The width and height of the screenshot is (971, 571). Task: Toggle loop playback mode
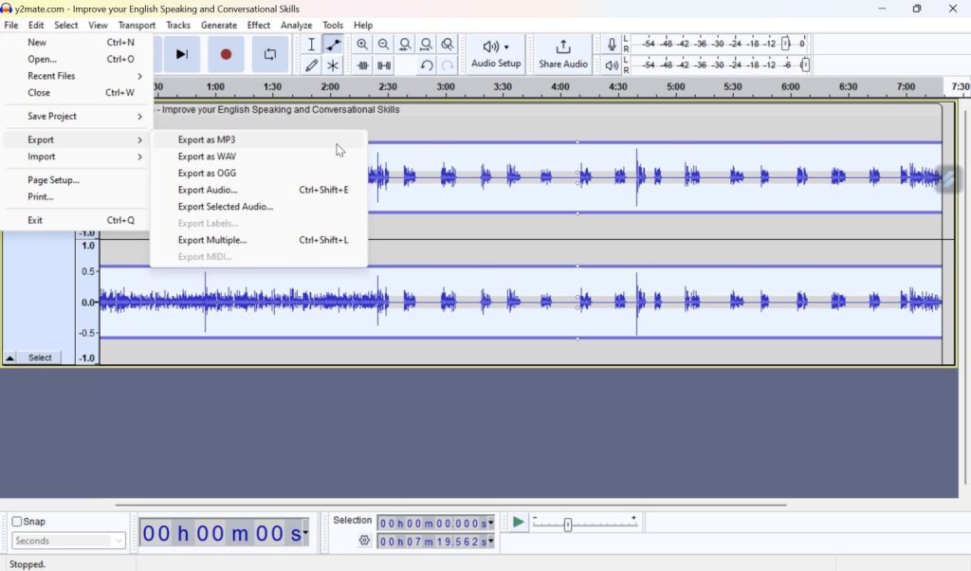click(x=270, y=54)
